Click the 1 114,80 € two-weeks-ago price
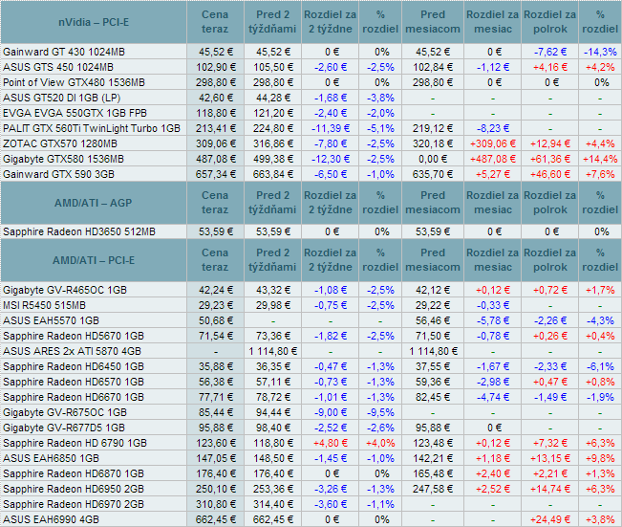The height and width of the screenshot is (527, 622). click(x=273, y=351)
